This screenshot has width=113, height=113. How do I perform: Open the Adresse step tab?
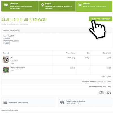(57, 6)
